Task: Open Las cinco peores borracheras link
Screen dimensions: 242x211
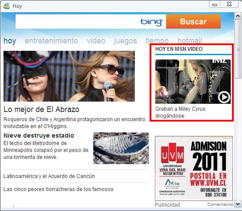Action: click(x=59, y=189)
